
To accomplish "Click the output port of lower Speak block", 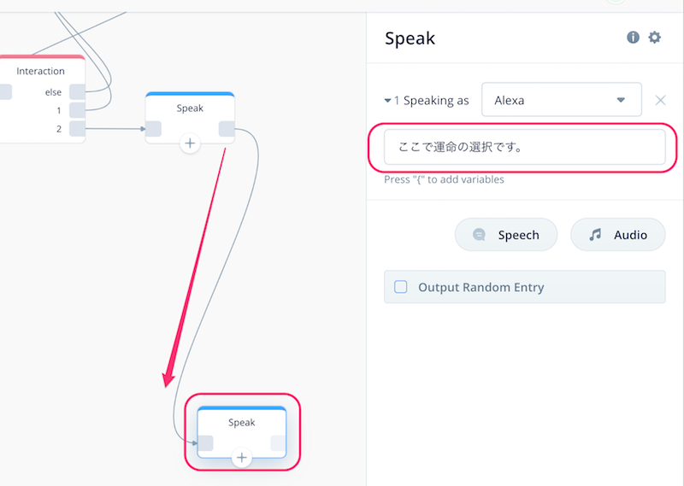I will tap(278, 443).
